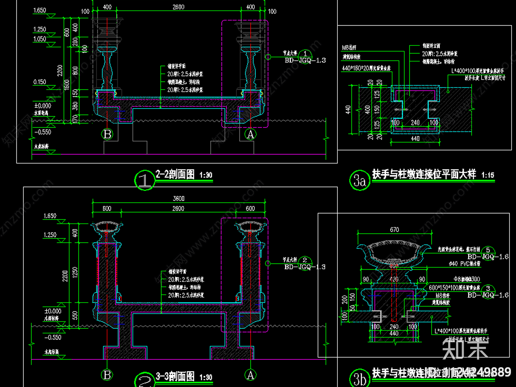The width and height of the screenshot is (516, 387).
Task: Click the '3600' overall dimension text
Action: click(x=179, y=198)
